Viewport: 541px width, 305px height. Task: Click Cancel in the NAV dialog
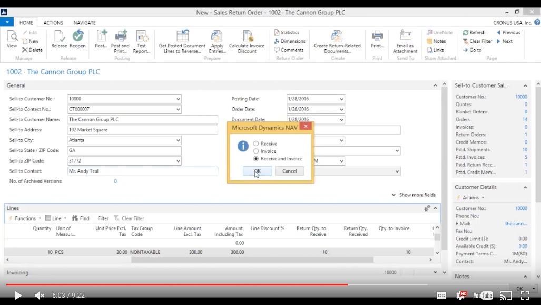(x=290, y=171)
